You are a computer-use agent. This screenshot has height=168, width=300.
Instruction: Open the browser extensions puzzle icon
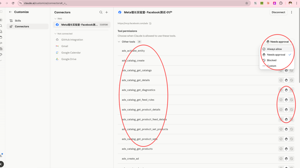(281, 3)
